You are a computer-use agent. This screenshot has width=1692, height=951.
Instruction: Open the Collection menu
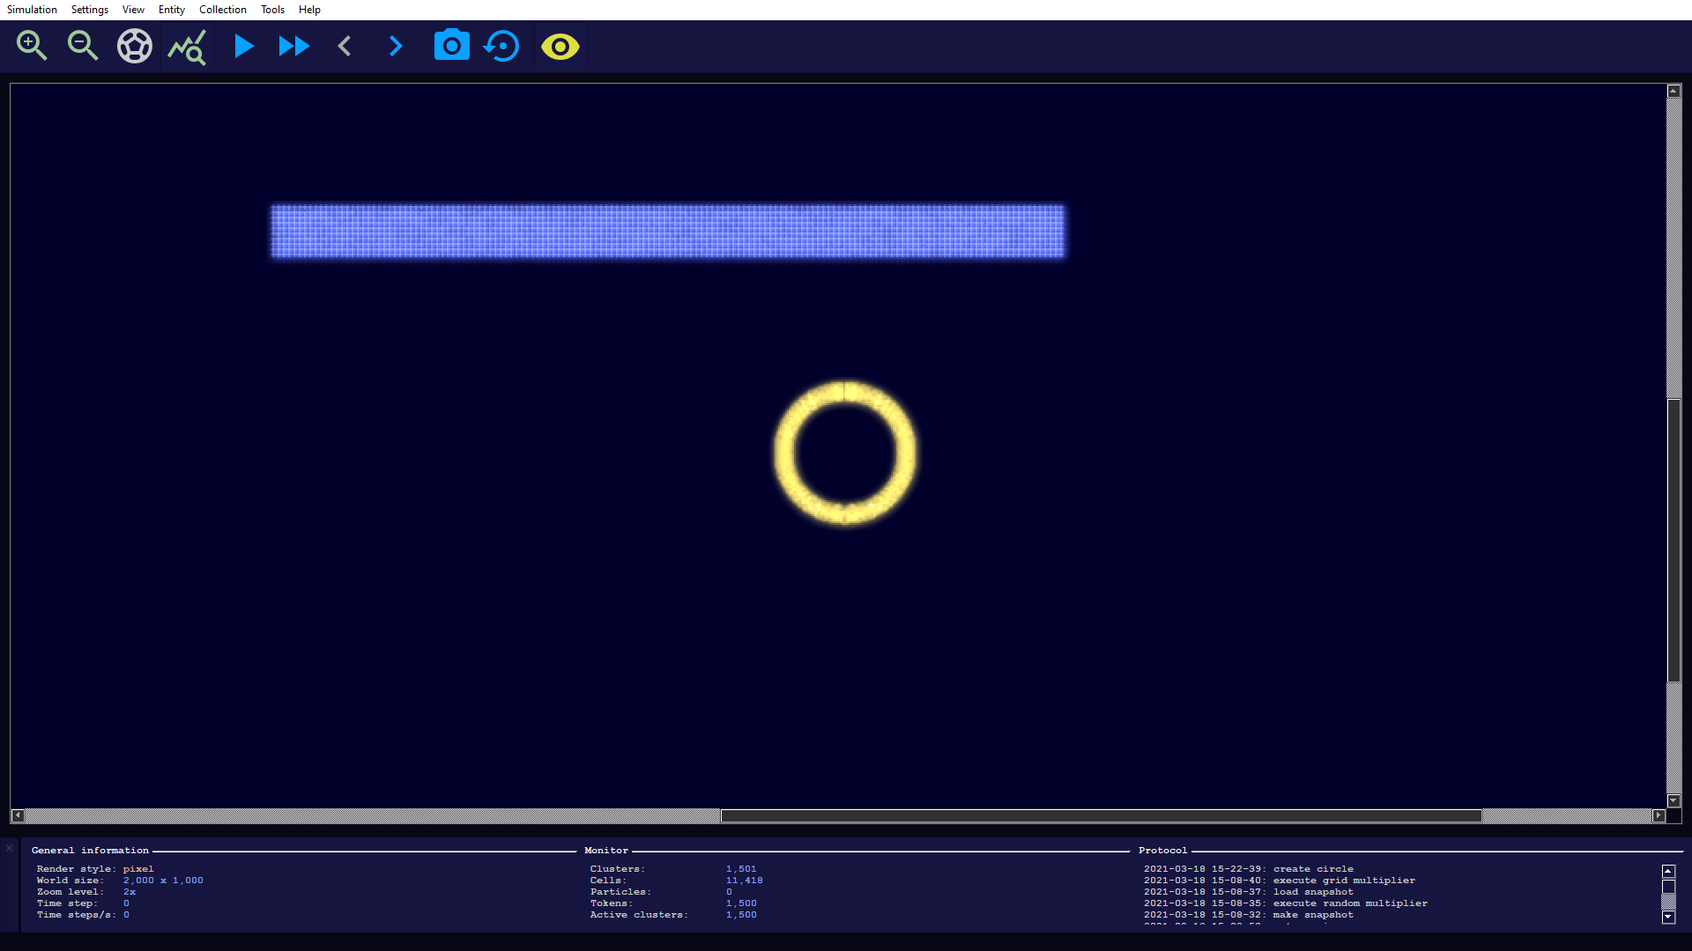222,10
